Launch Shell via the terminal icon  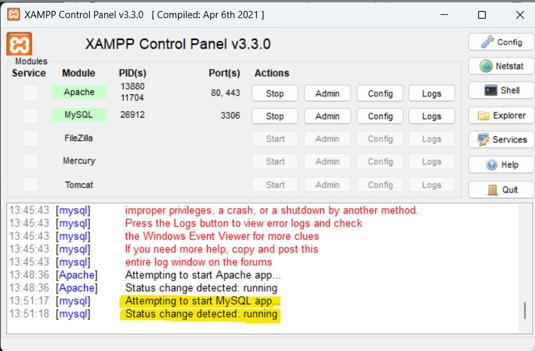[501, 90]
